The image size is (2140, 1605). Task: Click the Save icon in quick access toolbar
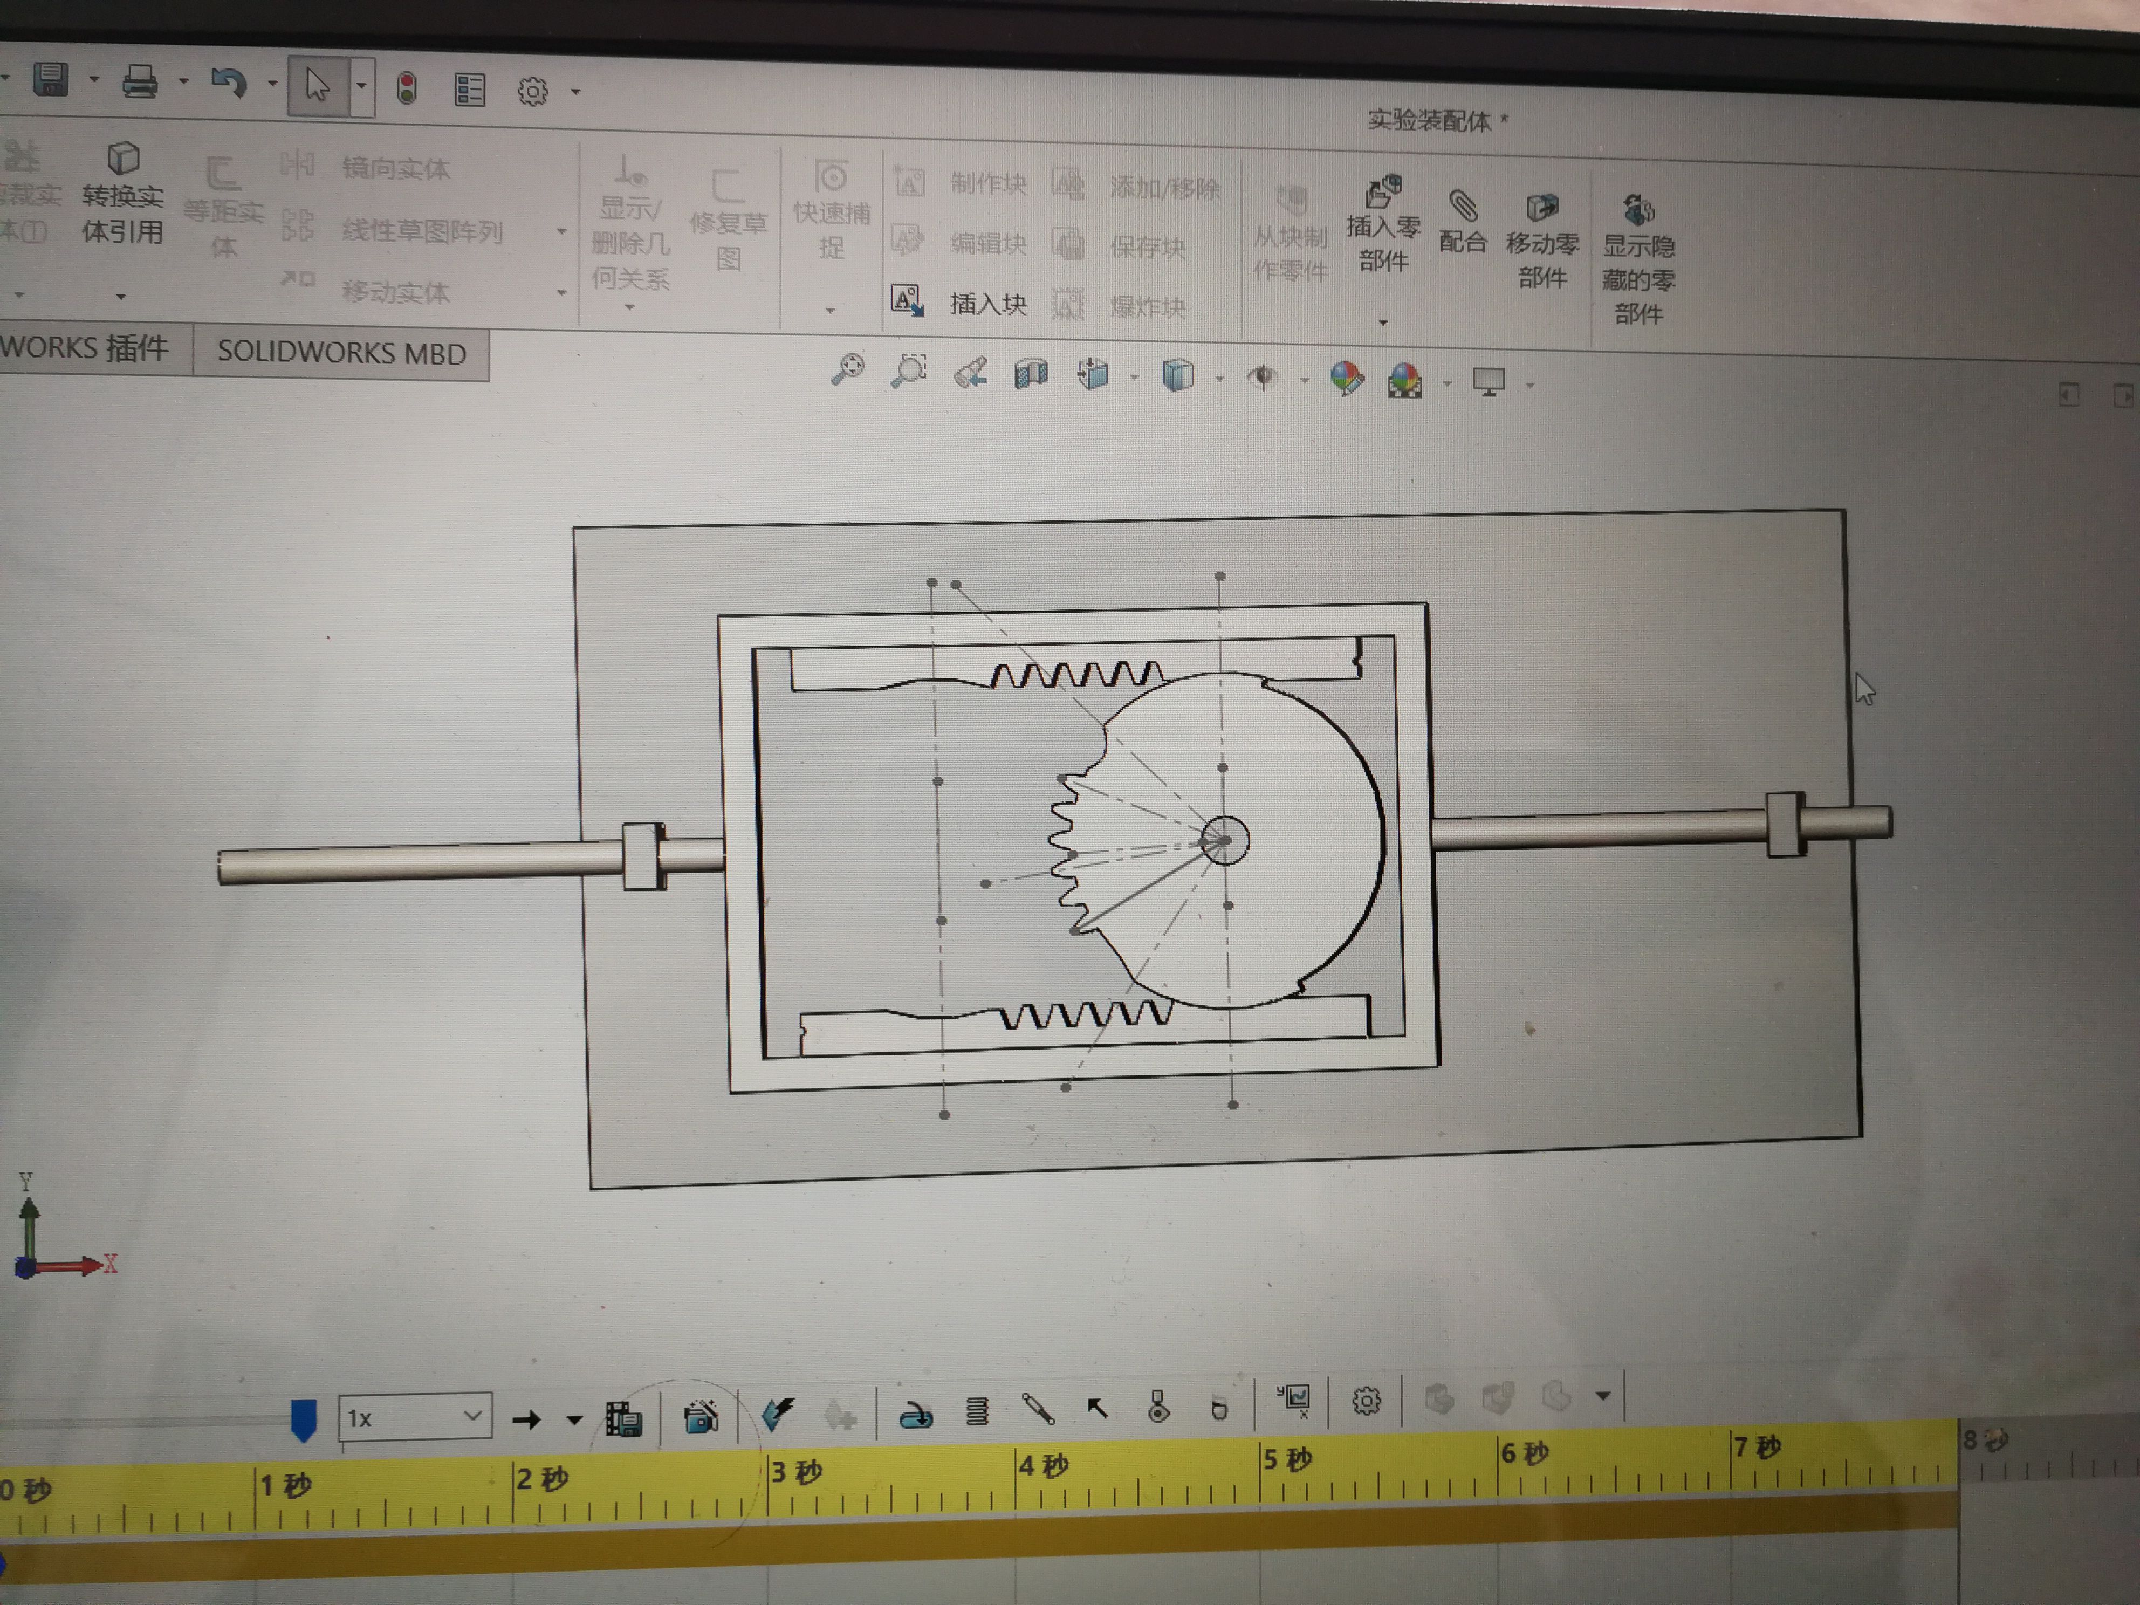(x=50, y=79)
